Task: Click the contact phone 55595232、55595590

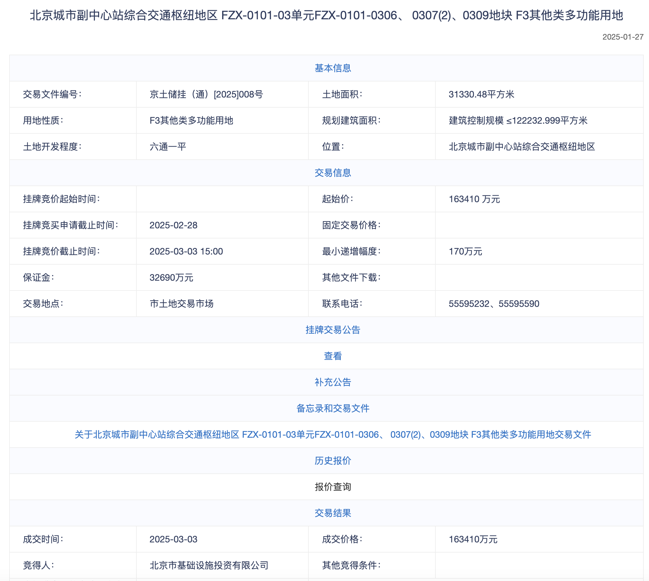Action: coord(494,304)
